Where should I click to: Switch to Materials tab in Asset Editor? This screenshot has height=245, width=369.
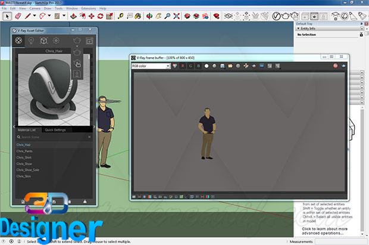pyautogui.click(x=18, y=41)
